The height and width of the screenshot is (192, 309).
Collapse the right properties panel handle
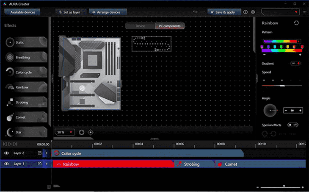tap(257, 78)
